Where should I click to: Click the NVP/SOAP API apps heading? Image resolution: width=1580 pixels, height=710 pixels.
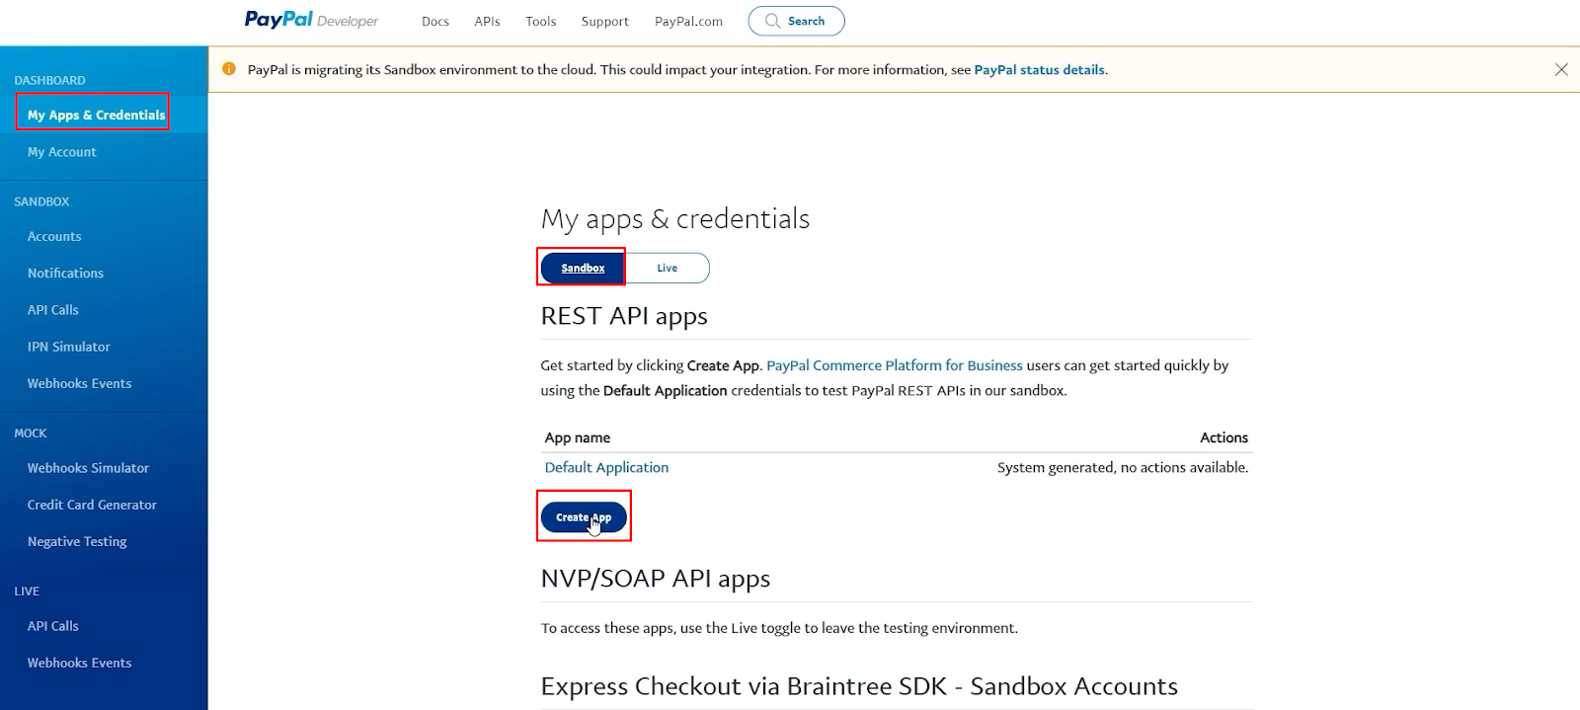click(x=656, y=579)
